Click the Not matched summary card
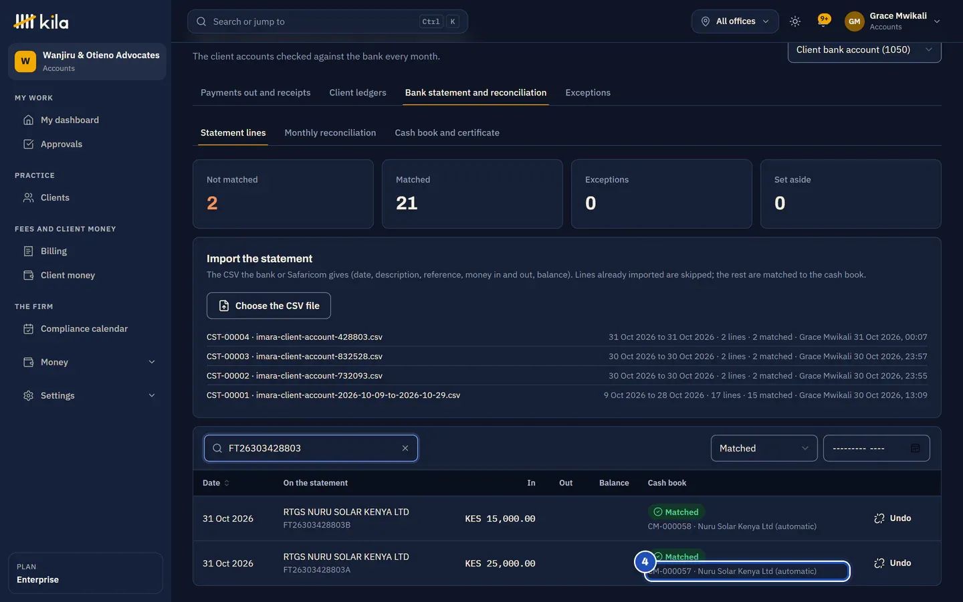963x602 pixels. coord(283,194)
